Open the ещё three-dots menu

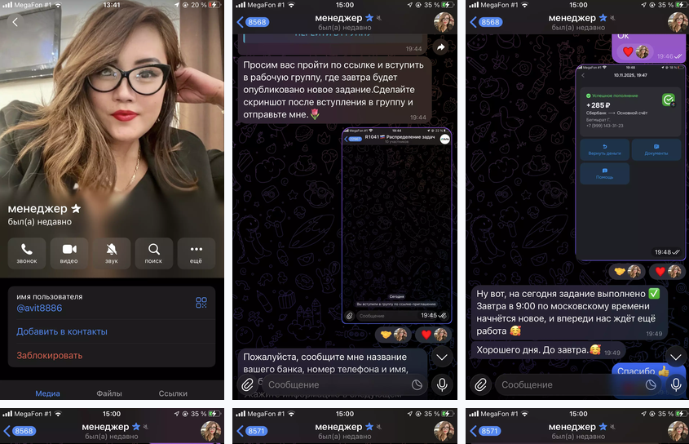tap(196, 253)
